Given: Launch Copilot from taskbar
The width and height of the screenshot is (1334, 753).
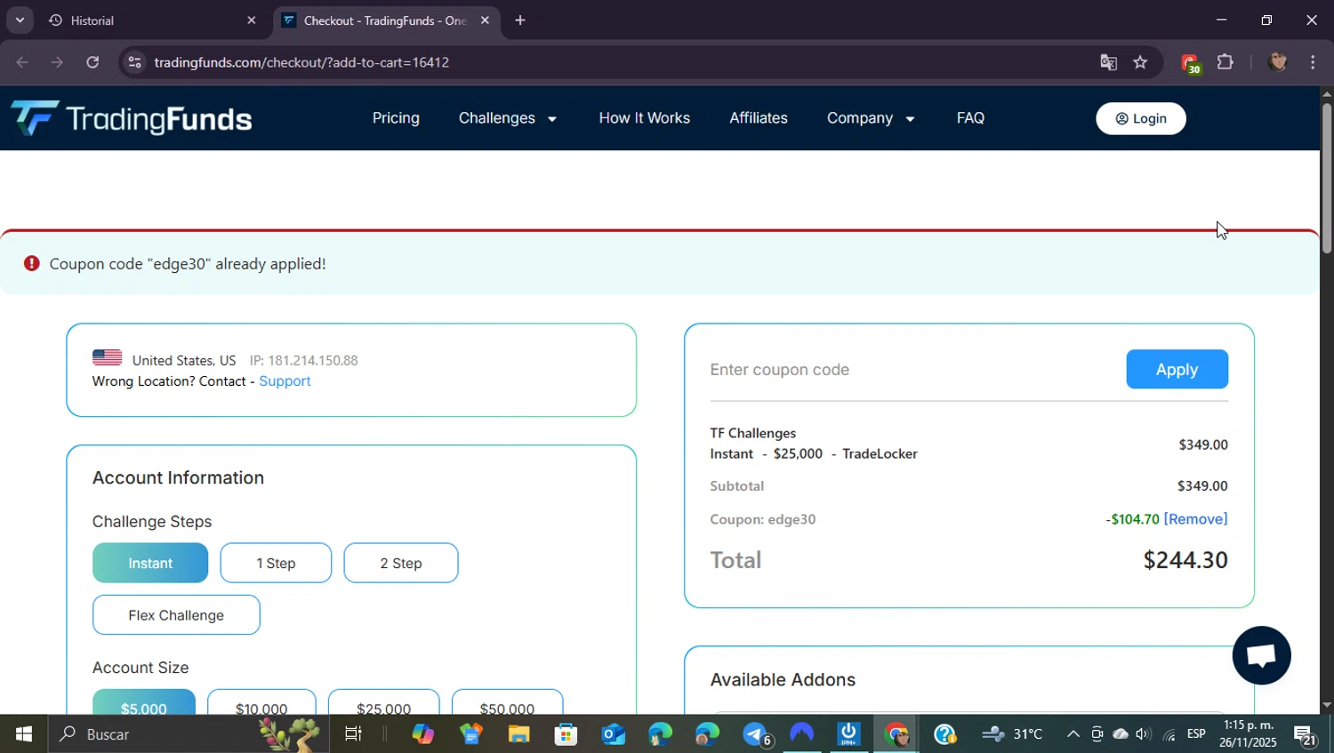Looking at the screenshot, I should [x=423, y=734].
